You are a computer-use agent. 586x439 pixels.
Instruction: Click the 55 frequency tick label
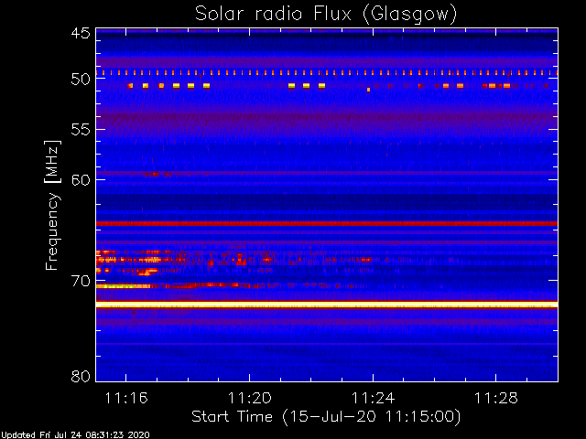pos(81,130)
